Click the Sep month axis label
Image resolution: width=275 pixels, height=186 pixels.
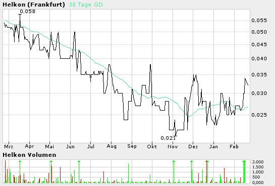132,146
